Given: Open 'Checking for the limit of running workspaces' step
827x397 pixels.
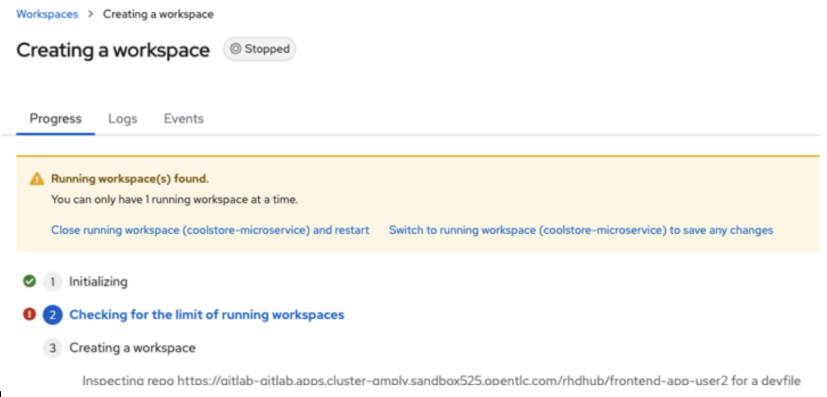Looking at the screenshot, I should click(207, 315).
